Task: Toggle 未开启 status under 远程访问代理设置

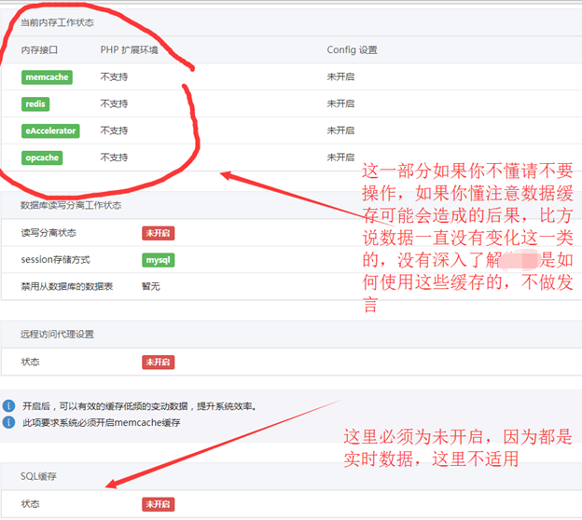Action: 158,362
